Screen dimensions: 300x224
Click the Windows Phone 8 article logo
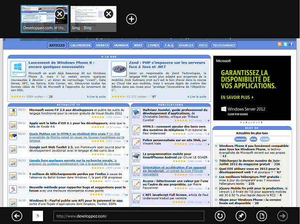click(x=18, y=69)
